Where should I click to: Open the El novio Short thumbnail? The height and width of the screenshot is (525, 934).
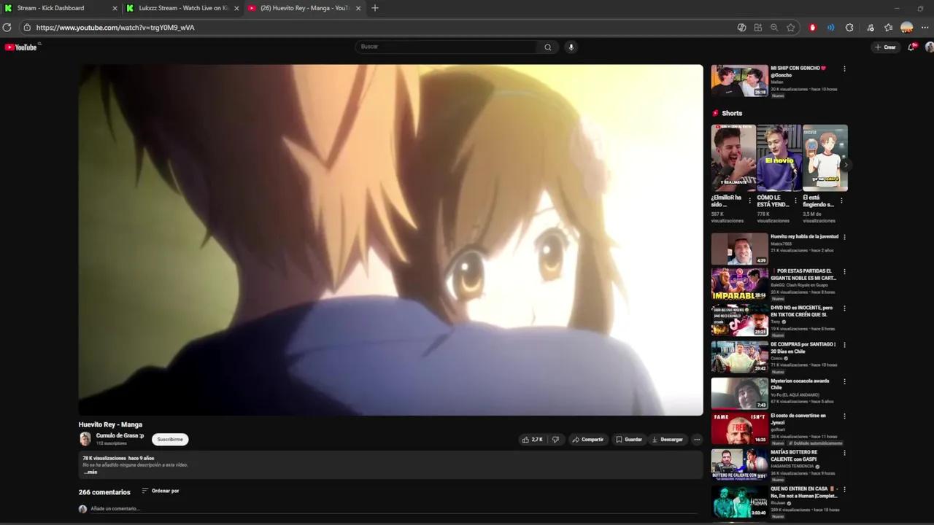click(x=779, y=157)
